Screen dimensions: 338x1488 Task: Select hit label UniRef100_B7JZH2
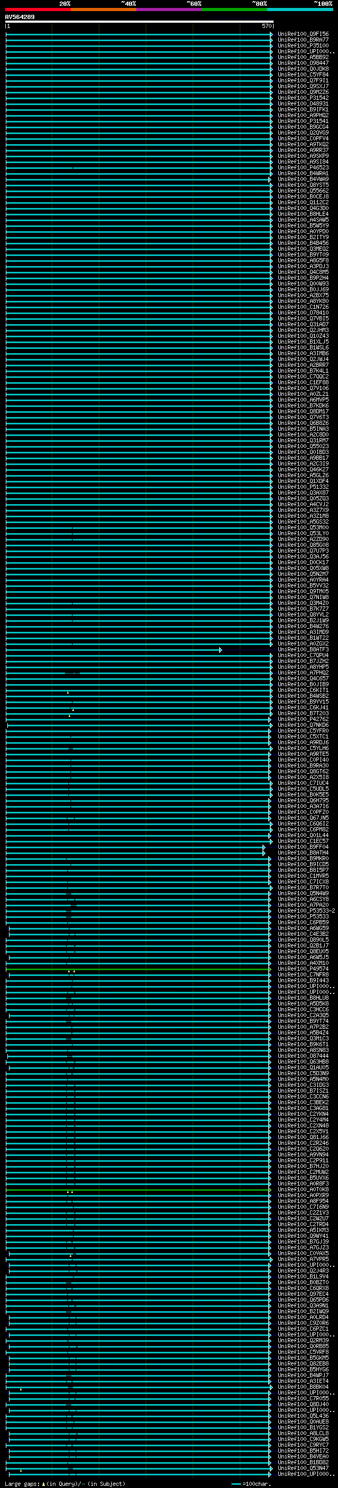coord(303,661)
